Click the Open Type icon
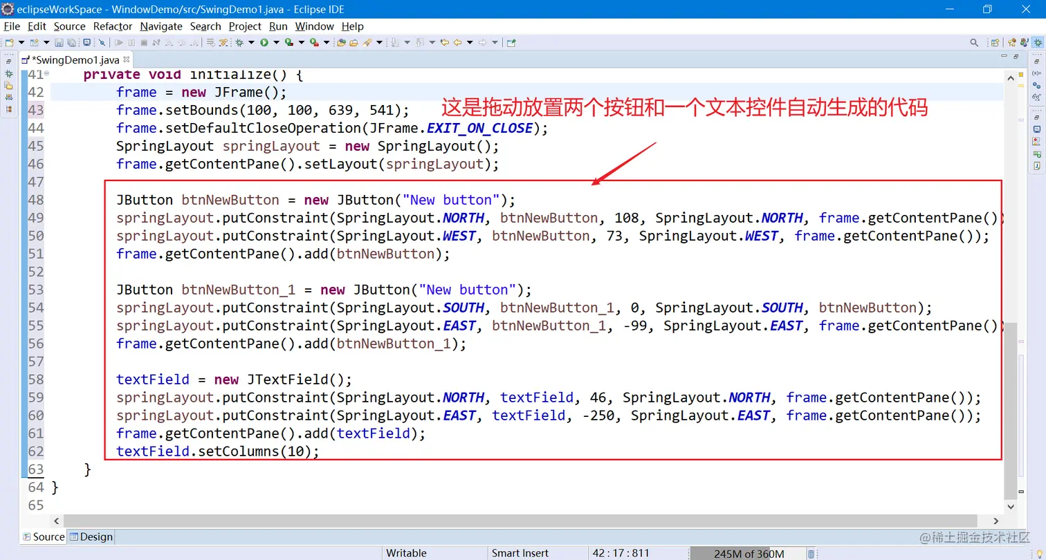This screenshot has width=1046, height=560. (x=341, y=42)
